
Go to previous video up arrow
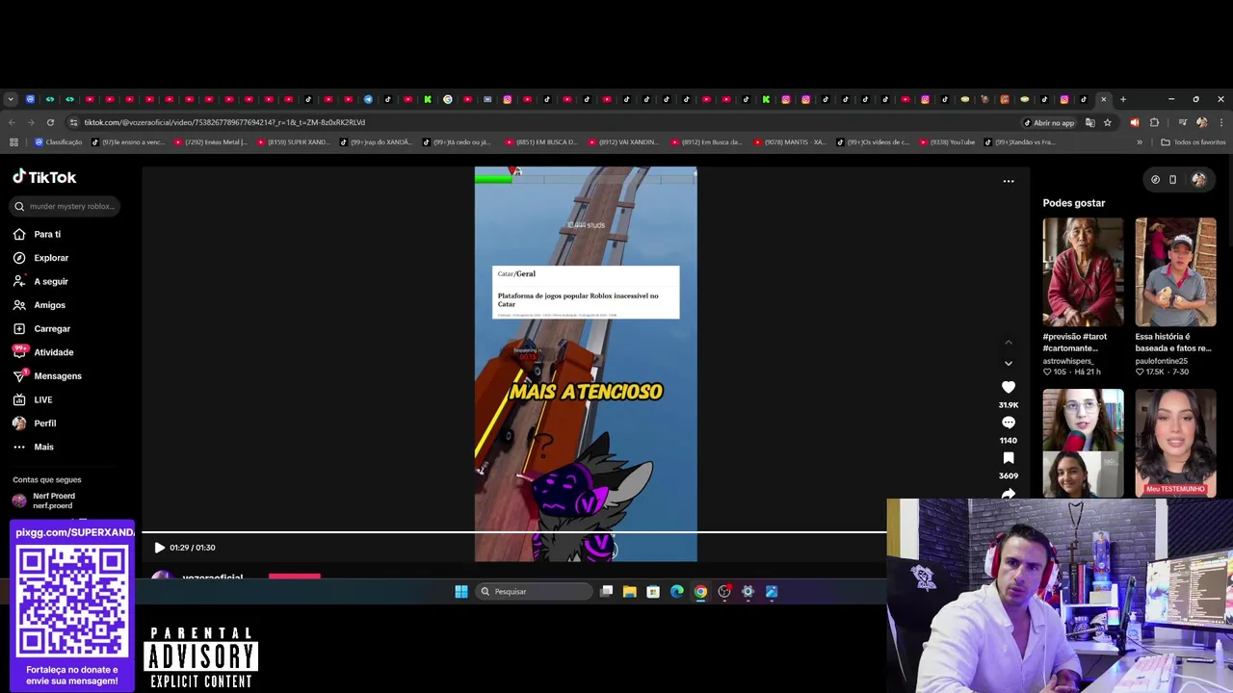tap(1009, 343)
